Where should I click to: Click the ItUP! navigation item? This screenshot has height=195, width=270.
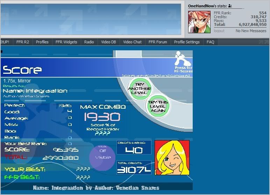pyautogui.click(x=5, y=42)
